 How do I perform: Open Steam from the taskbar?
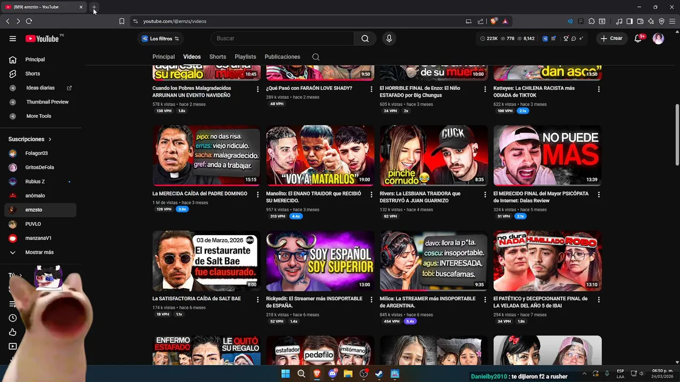[x=379, y=374]
